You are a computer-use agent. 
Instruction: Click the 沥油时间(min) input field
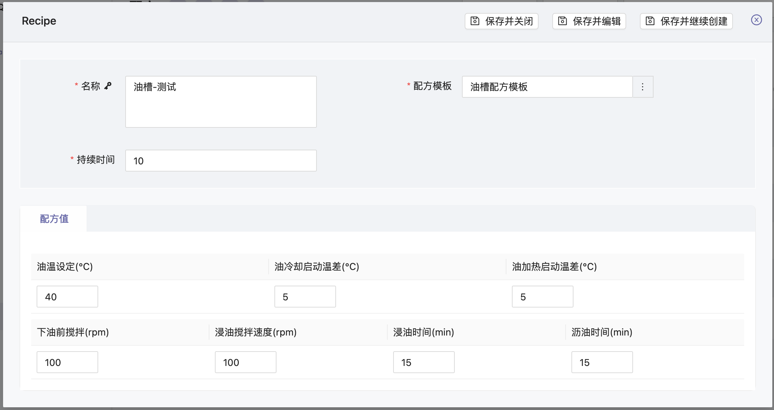click(602, 362)
